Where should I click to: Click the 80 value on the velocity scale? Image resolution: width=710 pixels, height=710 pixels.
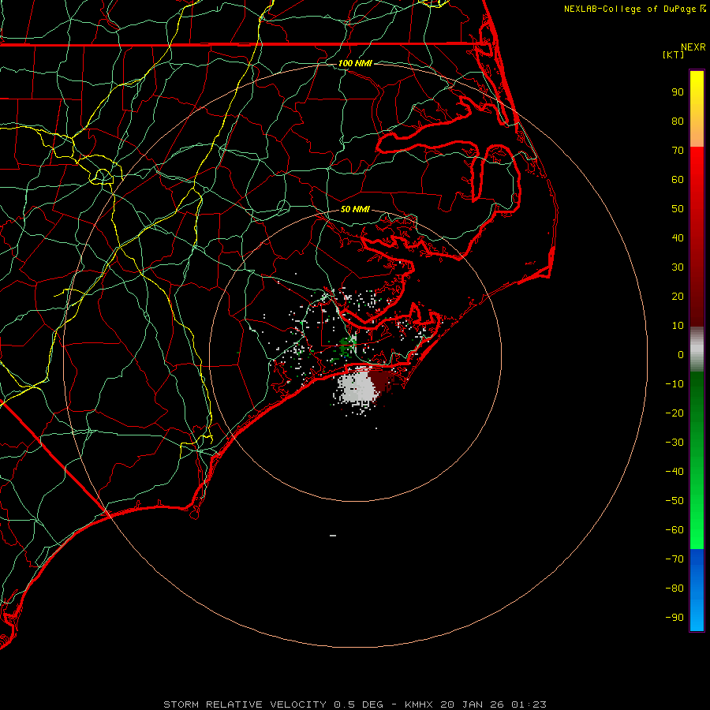point(678,121)
